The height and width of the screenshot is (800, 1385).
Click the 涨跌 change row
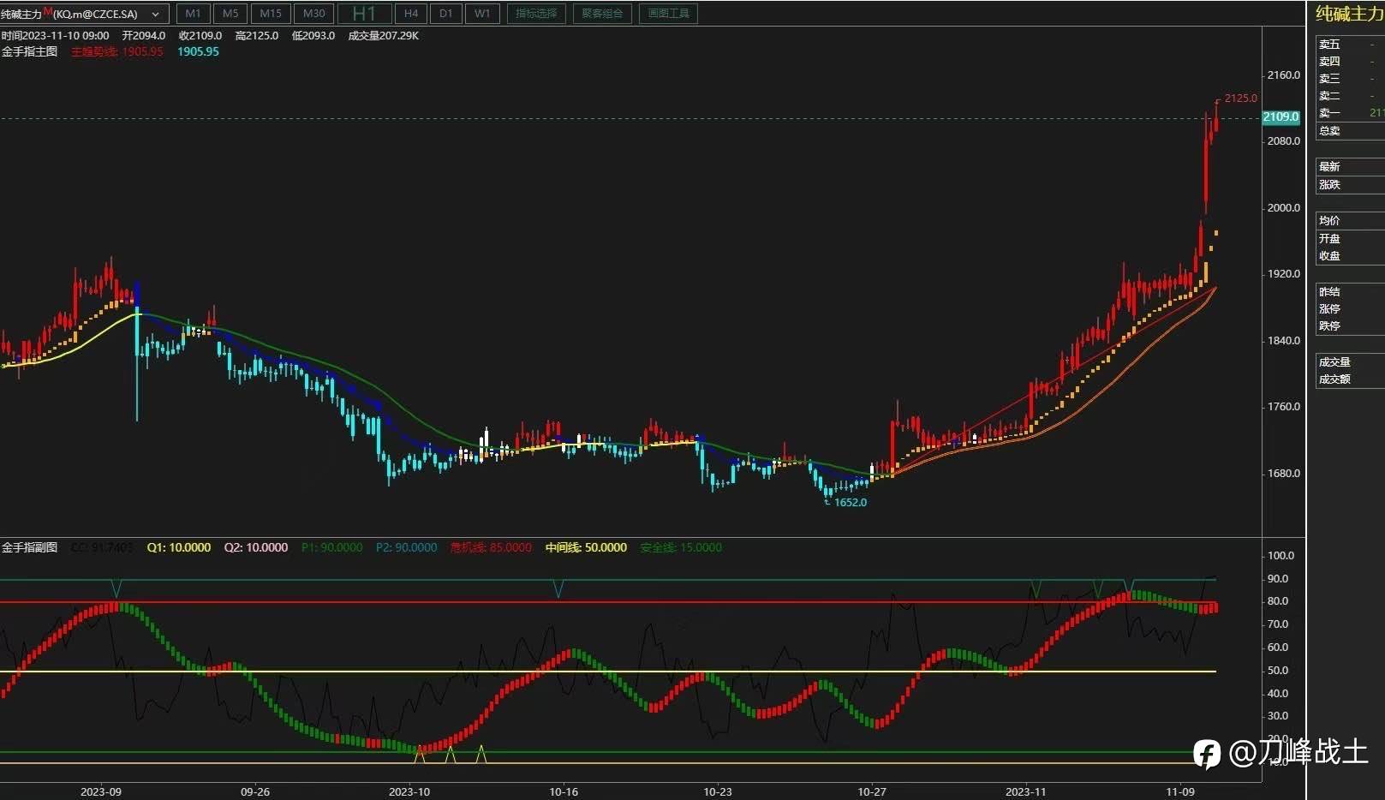tap(1351, 185)
